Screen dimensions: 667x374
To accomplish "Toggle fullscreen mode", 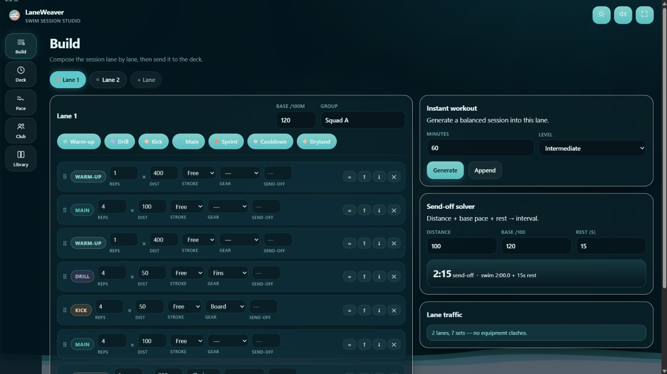I will [644, 15].
